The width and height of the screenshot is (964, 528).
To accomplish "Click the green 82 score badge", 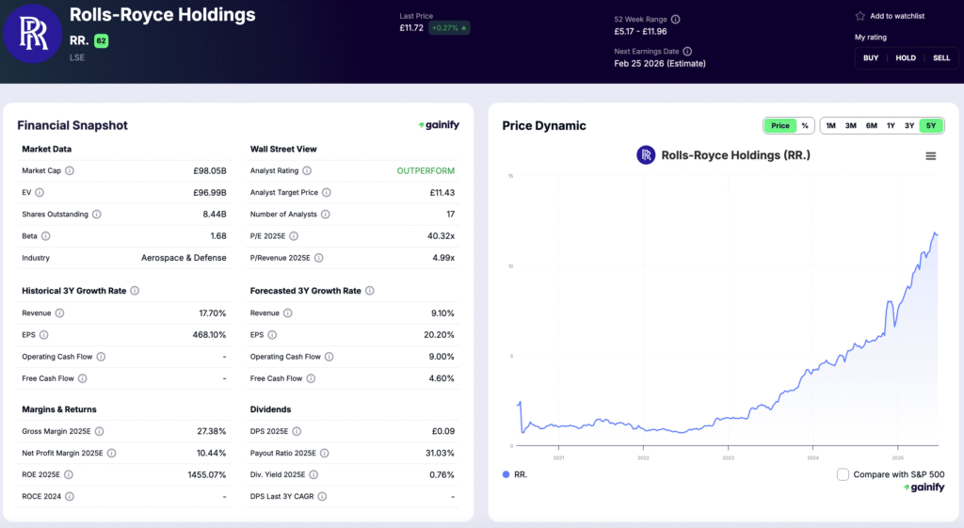I will pyautogui.click(x=101, y=40).
